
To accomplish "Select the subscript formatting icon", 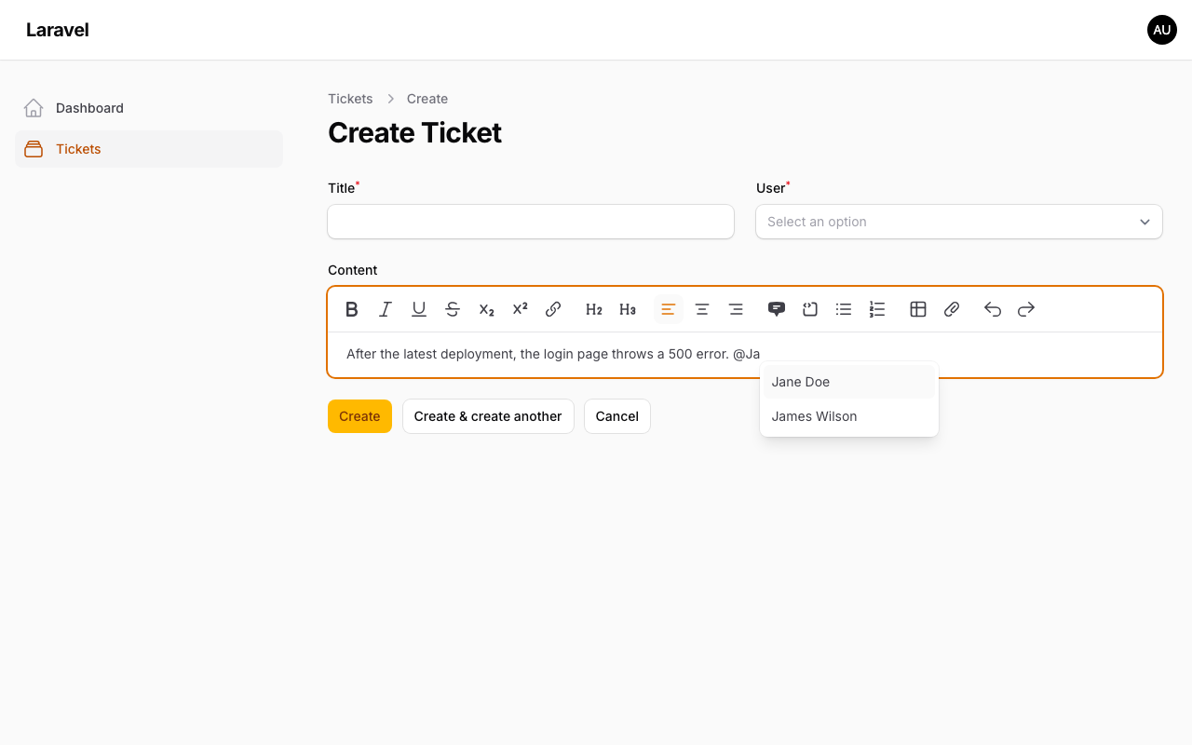I will point(486,308).
